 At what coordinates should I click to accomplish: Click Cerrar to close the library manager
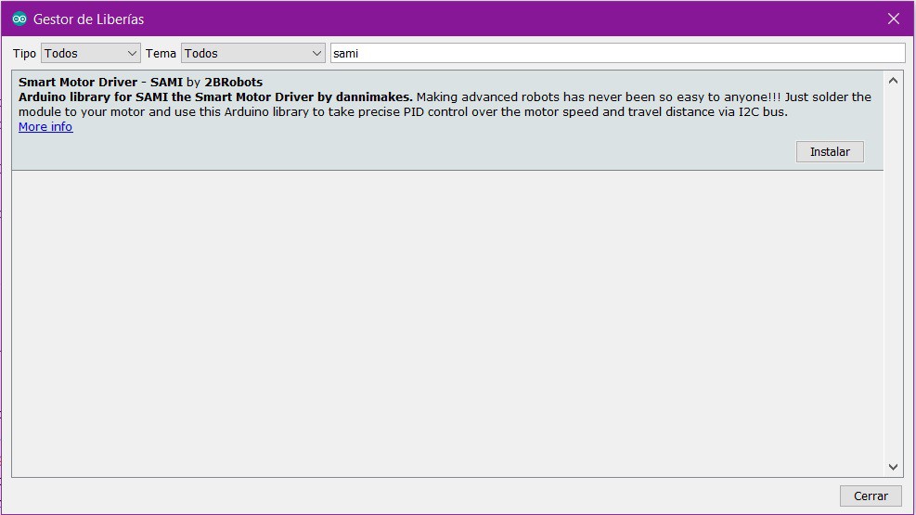(x=871, y=496)
